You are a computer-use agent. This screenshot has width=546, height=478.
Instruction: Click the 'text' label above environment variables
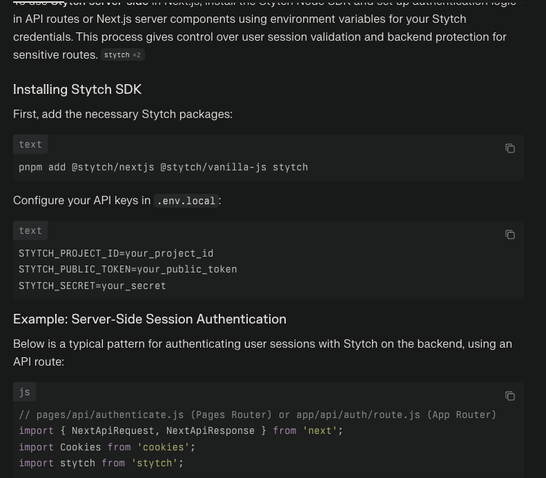coord(30,231)
